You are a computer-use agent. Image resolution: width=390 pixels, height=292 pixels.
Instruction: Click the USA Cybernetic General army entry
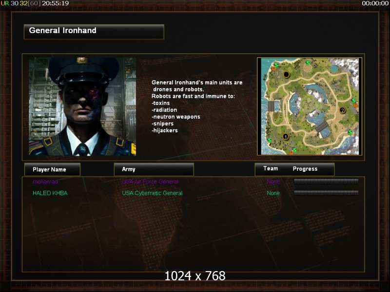pos(152,193)
